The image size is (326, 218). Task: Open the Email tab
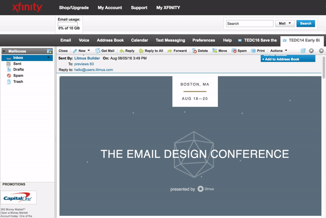pos(66,40)
